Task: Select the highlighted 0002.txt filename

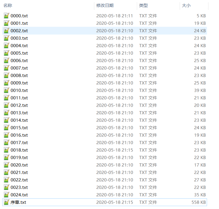Action: point(19,31)
